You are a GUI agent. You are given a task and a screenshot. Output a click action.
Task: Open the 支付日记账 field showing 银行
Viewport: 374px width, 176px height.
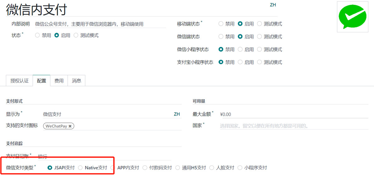[x=104, y=157]
